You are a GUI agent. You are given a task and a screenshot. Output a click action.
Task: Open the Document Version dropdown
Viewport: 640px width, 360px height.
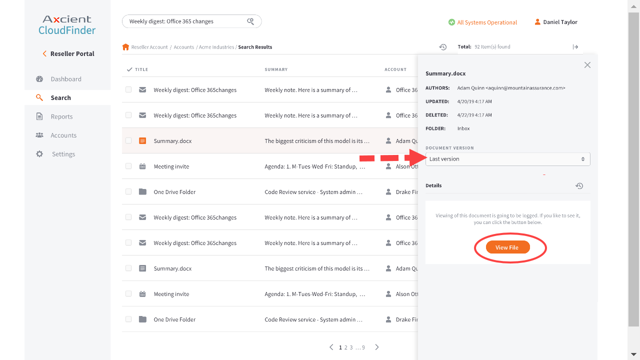tap(507, 158)
